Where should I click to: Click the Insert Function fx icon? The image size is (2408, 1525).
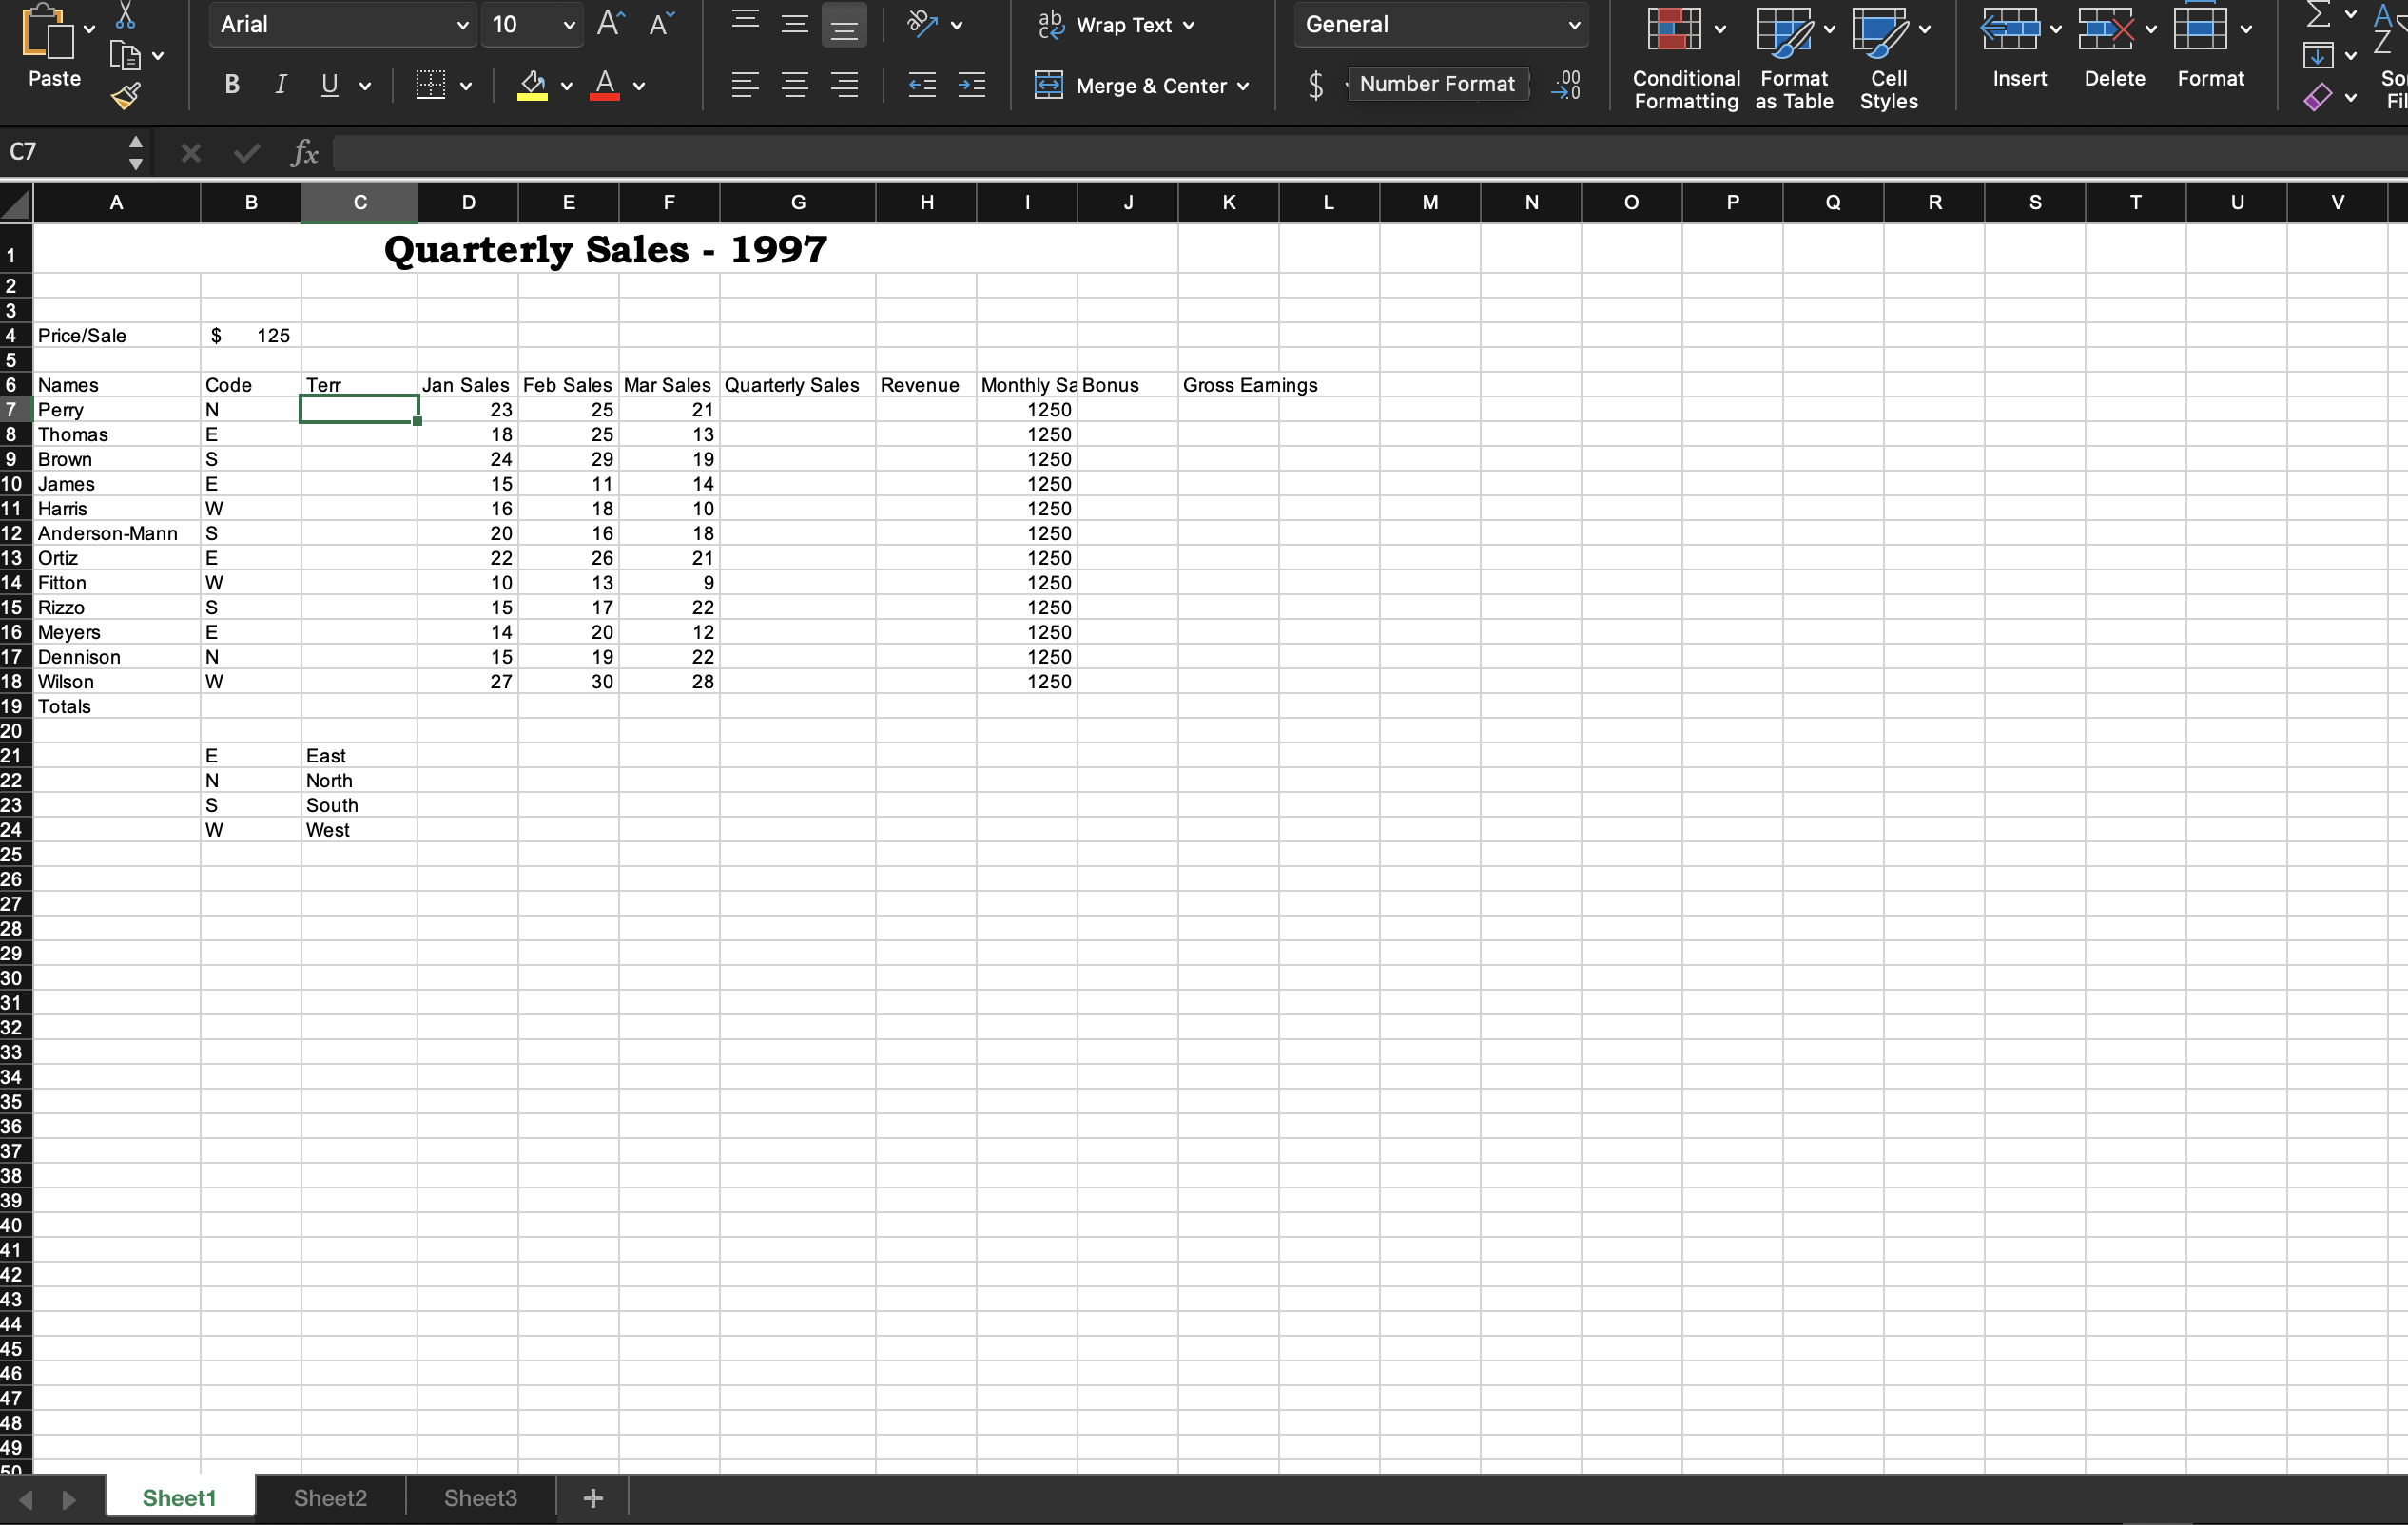tap(304, 152)
